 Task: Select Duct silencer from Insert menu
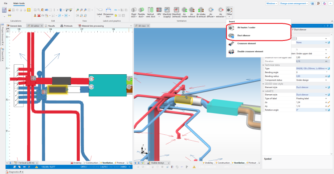click(258, 35)
